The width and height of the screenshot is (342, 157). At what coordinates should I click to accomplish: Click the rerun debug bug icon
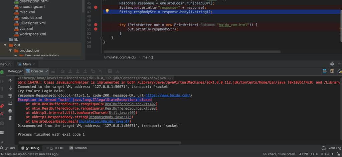click(2, 72)
